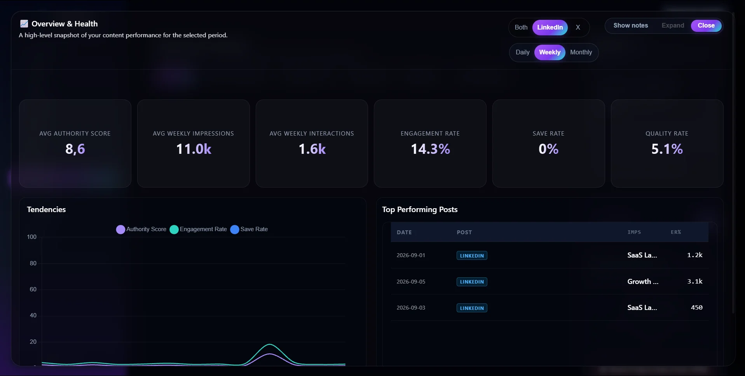This screenshot has width=745, height=376.
Task: Select the Both platform filter
Action: (521, 27)
